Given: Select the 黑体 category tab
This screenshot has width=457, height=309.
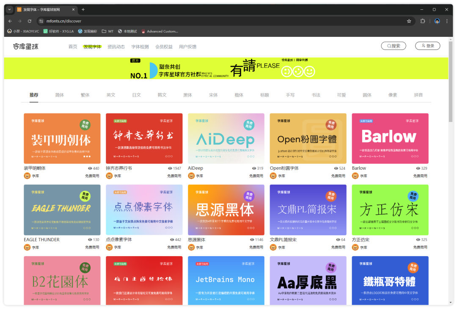Looking at the screenshot, I should click(x=188, y=95).
